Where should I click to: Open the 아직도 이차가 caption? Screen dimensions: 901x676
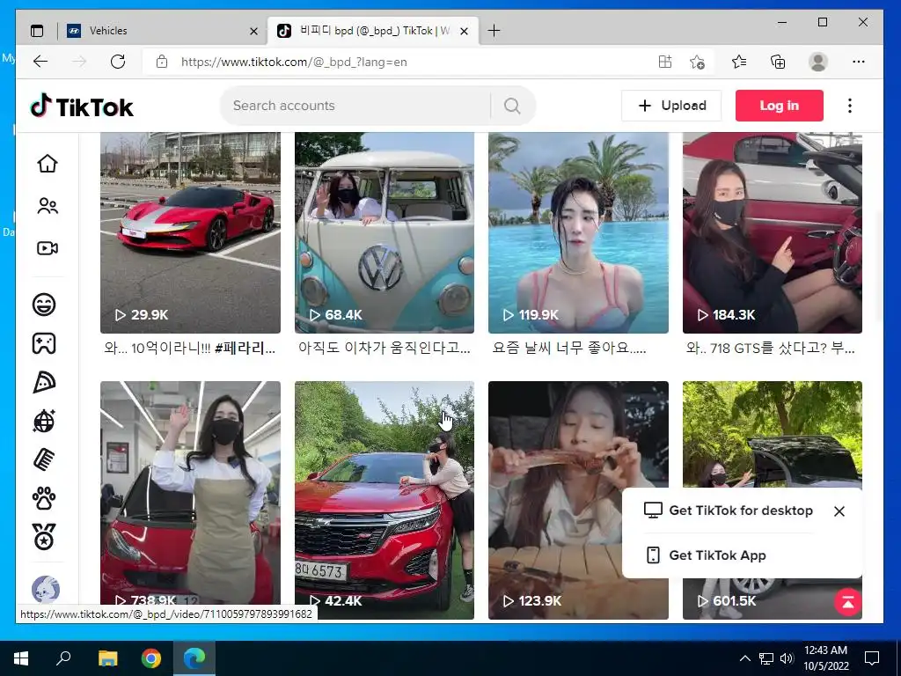point(385,349)
